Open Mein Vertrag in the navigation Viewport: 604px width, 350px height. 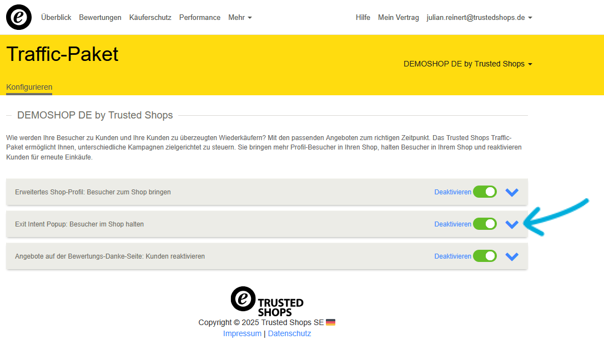398,18
